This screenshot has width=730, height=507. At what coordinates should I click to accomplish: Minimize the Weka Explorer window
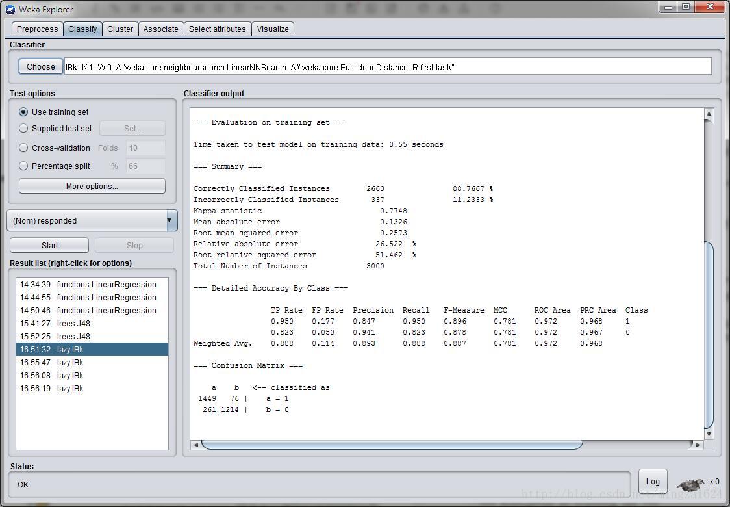[x=669, y=7]
